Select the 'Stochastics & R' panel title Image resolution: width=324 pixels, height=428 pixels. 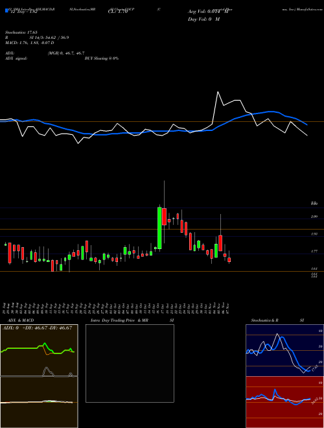264,320
